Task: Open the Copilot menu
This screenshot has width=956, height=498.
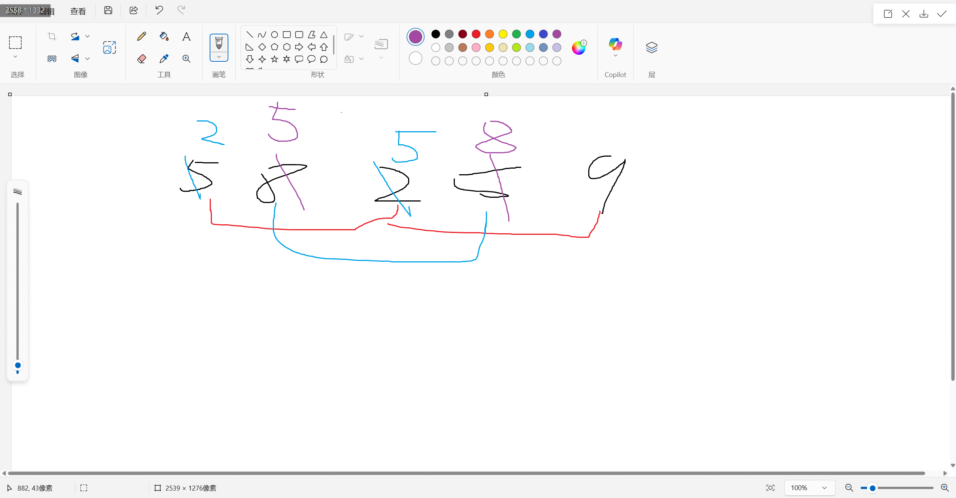Action: 615,48
